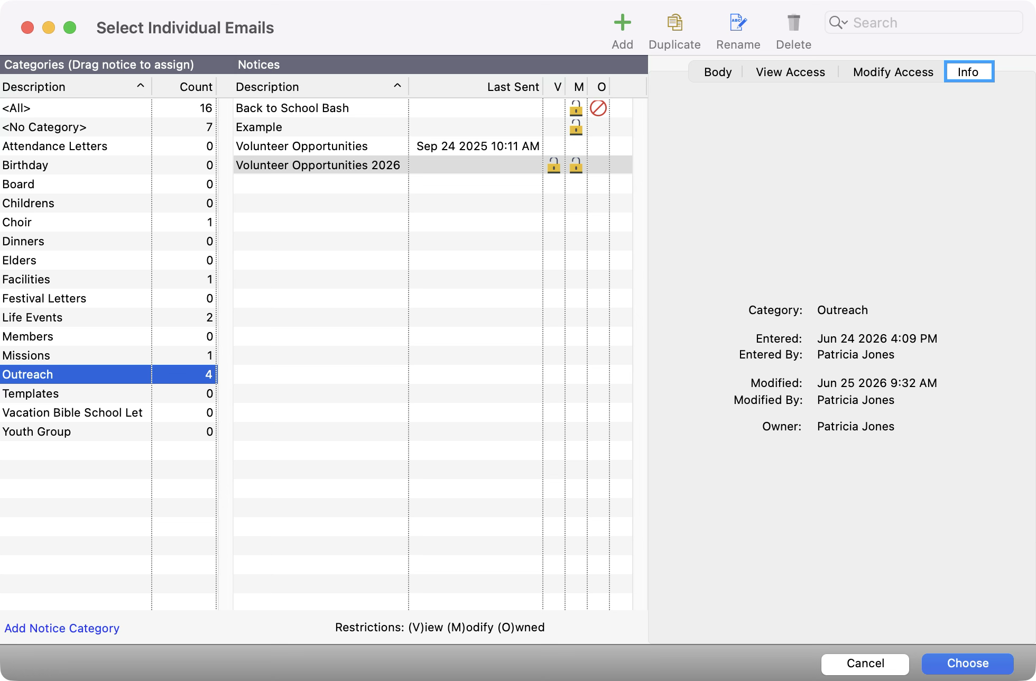Click the Modify lock icon on Back to School Bash
Screen dimensions: 1036x681
click(x=576, y=108)
